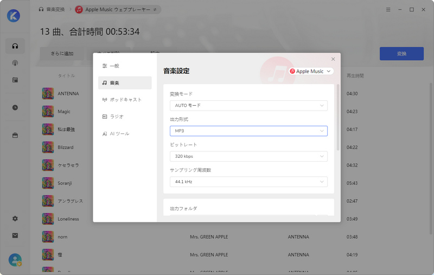434x275 pixels.
Task: Select the アンラブレス track title
Action: point(71,201)
